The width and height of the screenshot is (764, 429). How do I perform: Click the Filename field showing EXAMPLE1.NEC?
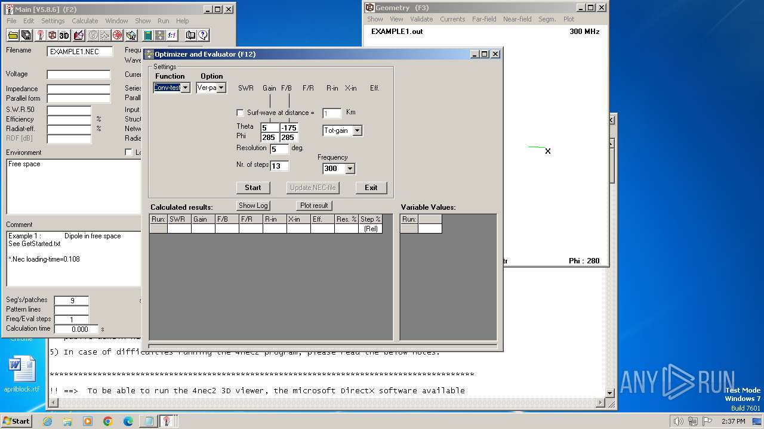[x=80, y=52]
